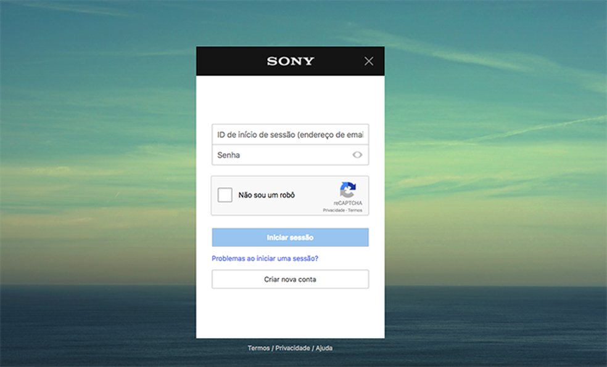Image resolution: width=607 pixels, height=367 pixels.
Task: Click the "Não sou um robô" label text
Action: pos(265,195)
